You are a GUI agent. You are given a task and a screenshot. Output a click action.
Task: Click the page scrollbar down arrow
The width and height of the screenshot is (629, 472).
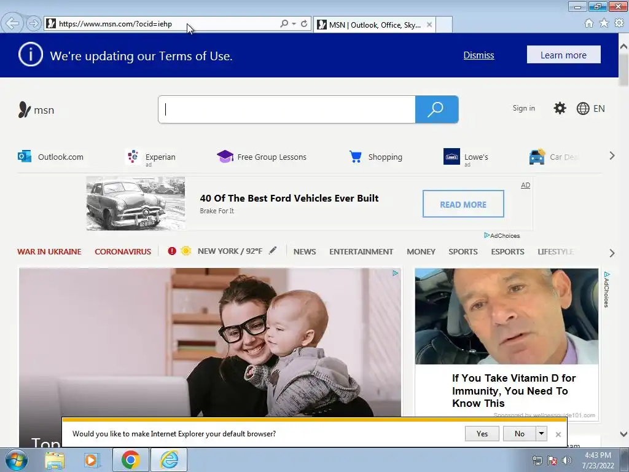623,434
